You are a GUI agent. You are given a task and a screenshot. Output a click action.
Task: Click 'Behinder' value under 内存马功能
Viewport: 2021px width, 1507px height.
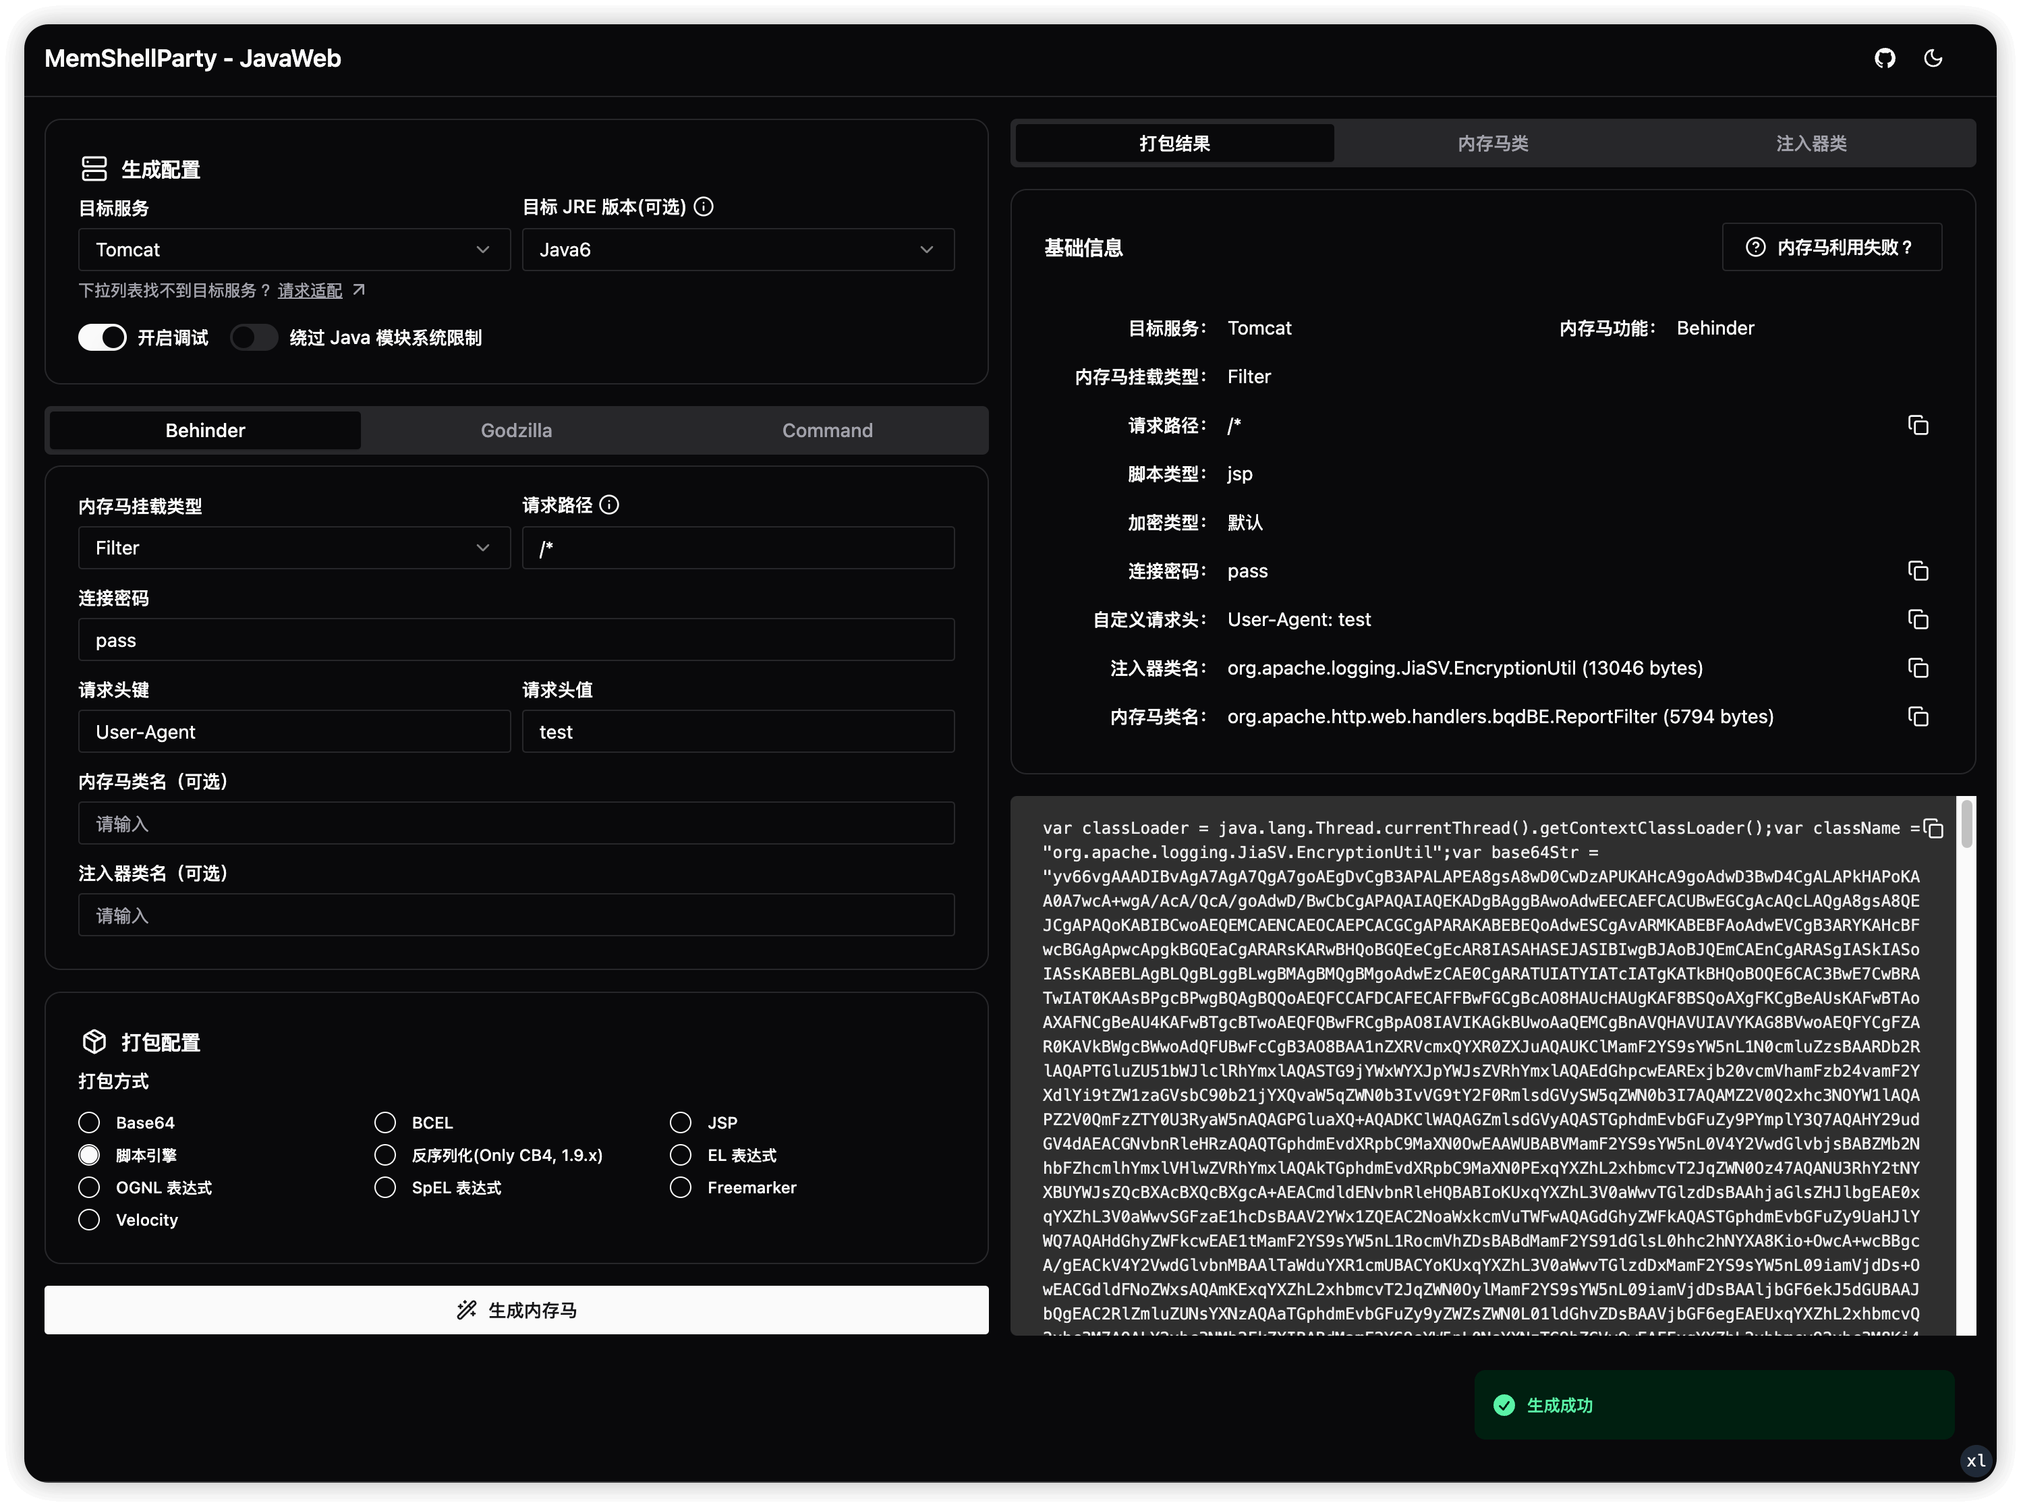pyautogui.click(x=1715, y=329)
